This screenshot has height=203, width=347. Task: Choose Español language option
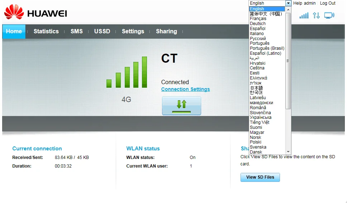coord(267,29)
